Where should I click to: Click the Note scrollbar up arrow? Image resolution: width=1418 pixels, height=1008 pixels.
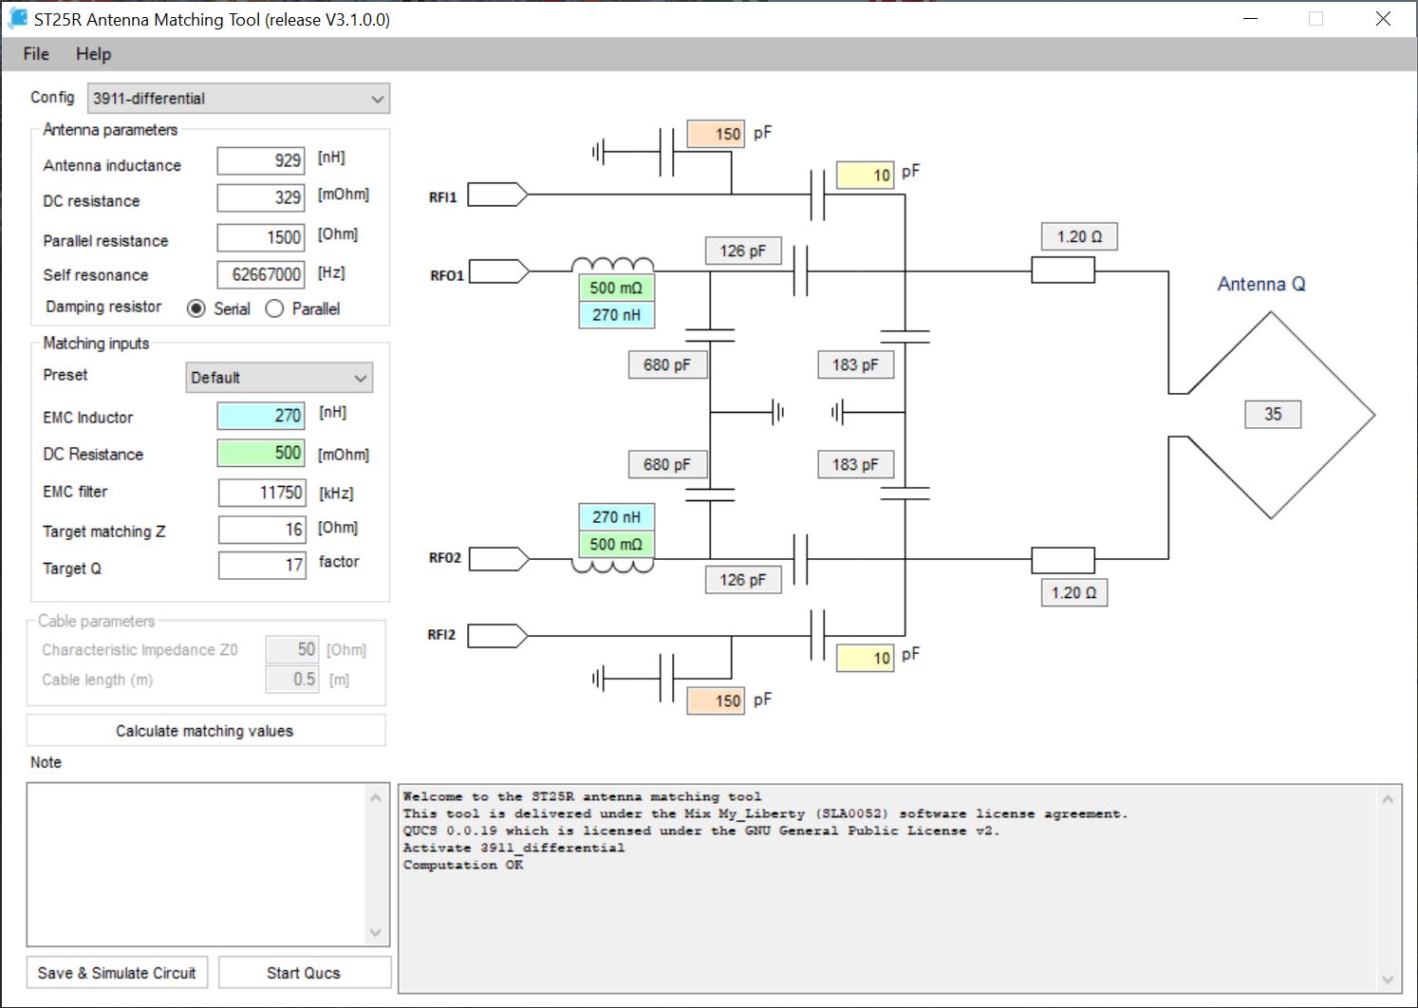(376, 797)
